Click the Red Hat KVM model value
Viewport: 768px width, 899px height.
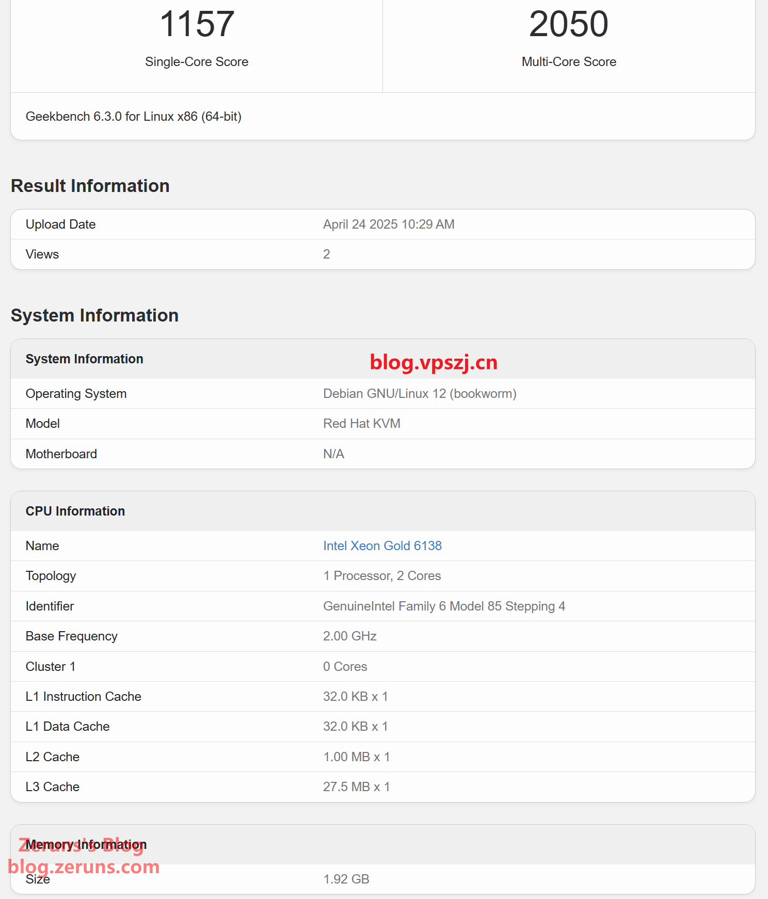click(361, 424)
